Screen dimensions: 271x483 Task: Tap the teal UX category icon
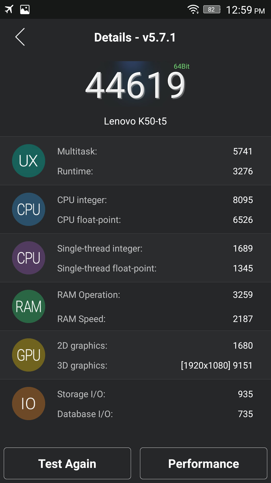[x=29, y=161]
